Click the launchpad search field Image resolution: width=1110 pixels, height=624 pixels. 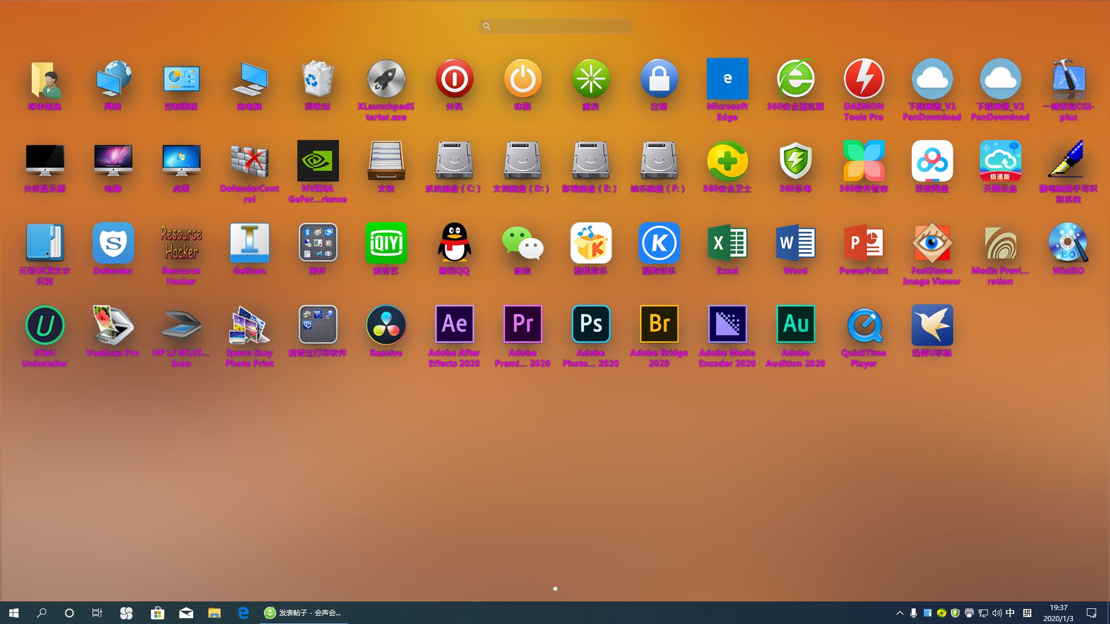point(555,26)
